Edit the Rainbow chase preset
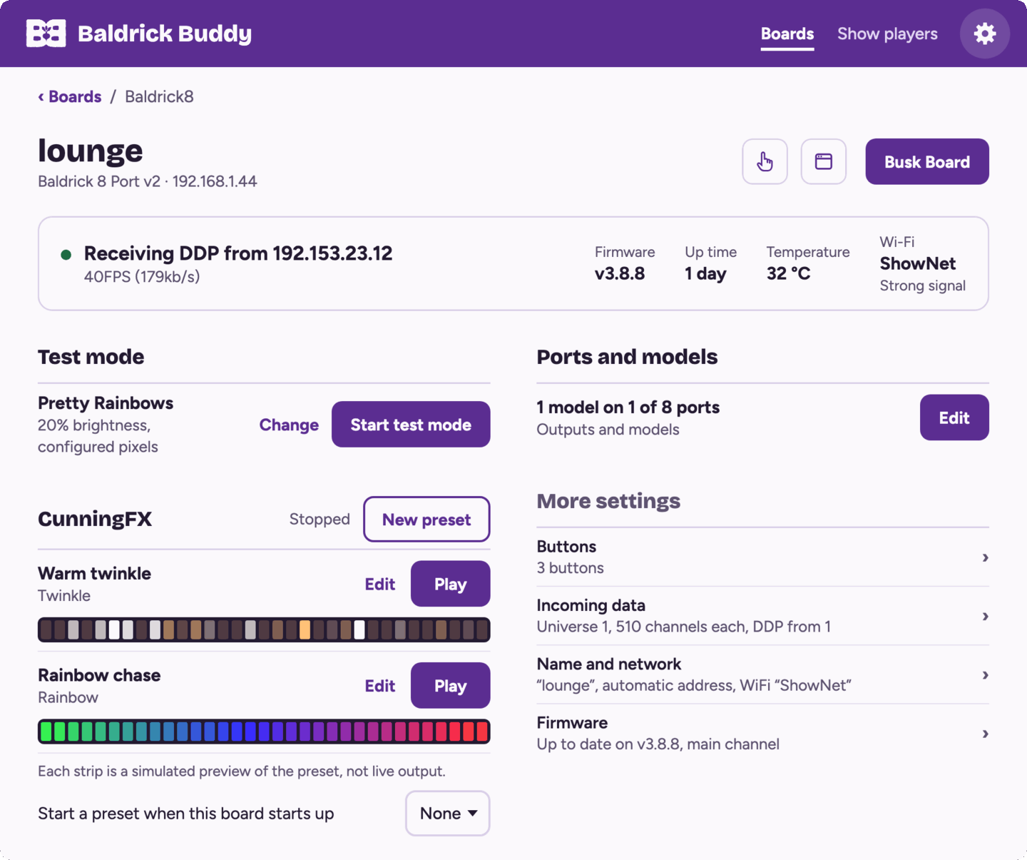 [x=380, y=686]
